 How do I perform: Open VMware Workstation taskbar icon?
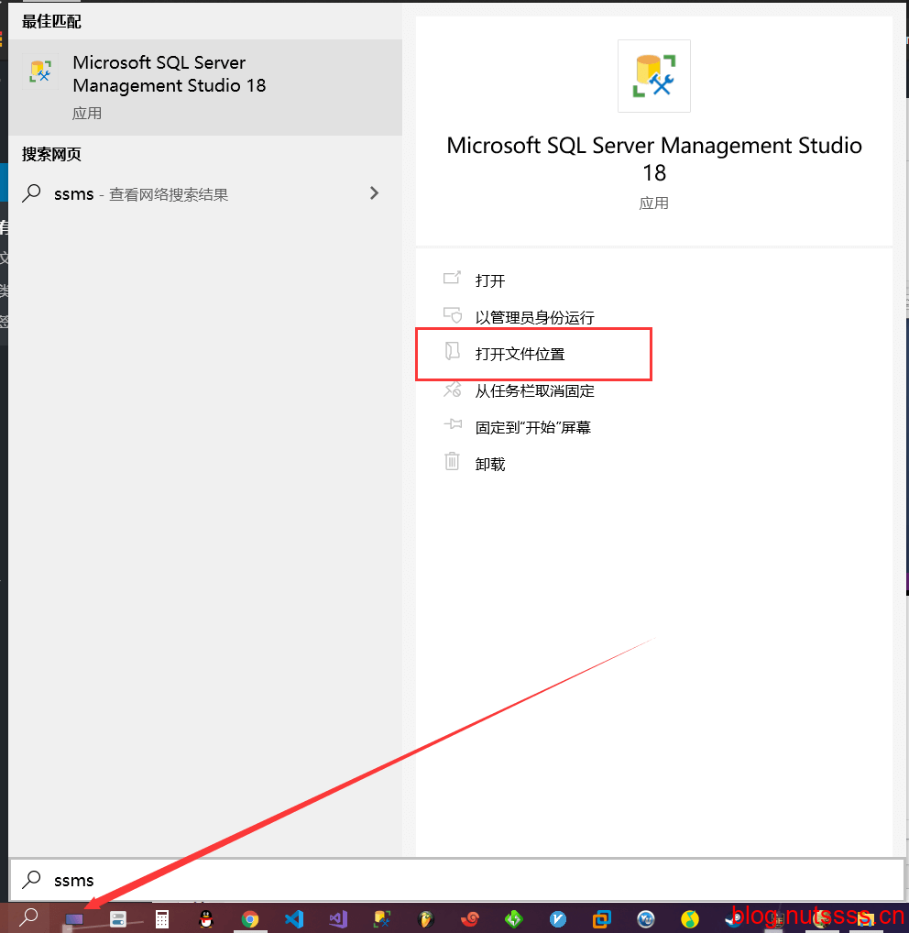602,918
